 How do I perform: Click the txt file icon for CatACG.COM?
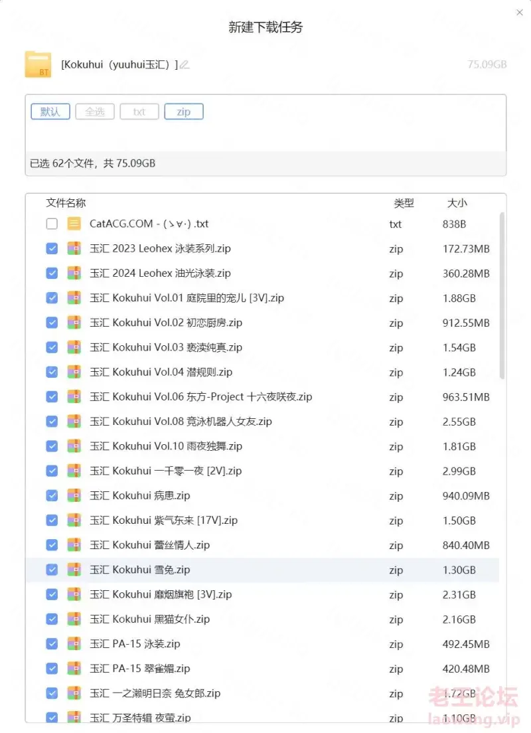[x=74, y=224]
